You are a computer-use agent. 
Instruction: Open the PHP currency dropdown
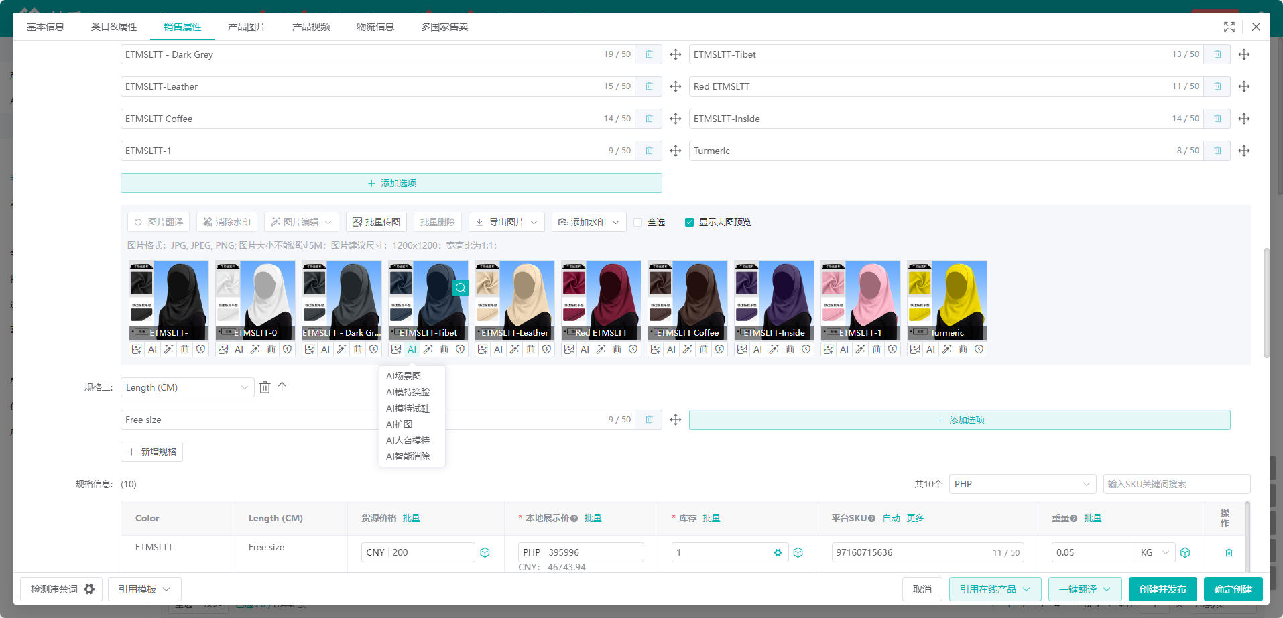point(1022,484)
